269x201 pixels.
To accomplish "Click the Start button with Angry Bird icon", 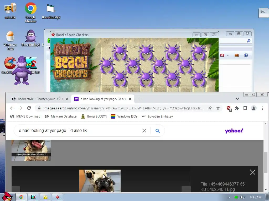I will click(x=7, y=197).
